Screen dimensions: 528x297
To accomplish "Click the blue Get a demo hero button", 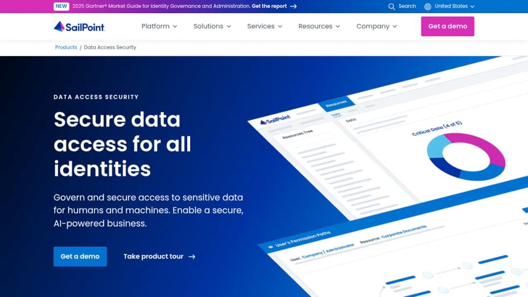I will pos(80,256).
